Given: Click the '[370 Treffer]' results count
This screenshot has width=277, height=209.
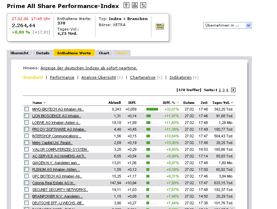Looking at the screenshot, I should pos(189,90).
